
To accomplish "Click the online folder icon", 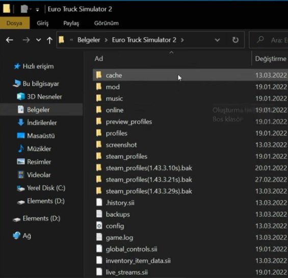I will click(99, 110).
